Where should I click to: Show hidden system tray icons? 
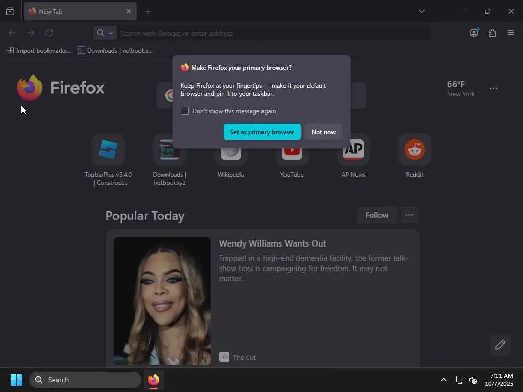444,380
